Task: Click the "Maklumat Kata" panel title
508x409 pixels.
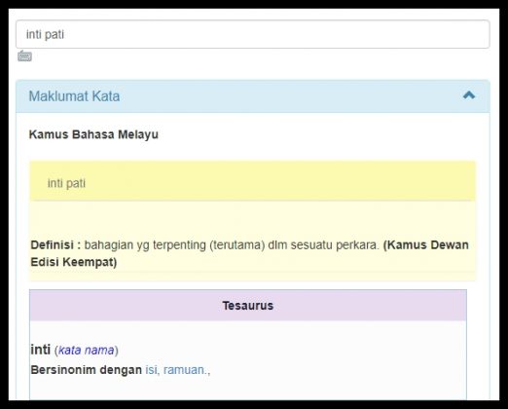Action: pos(74,96)
